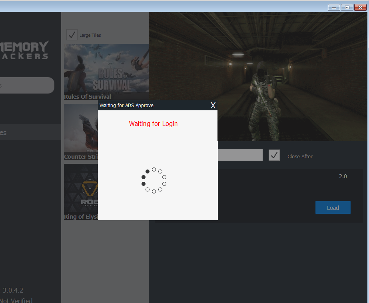Click the Waiting for Login text
This screenshot has height=303, width=369.
pos(153,124)
